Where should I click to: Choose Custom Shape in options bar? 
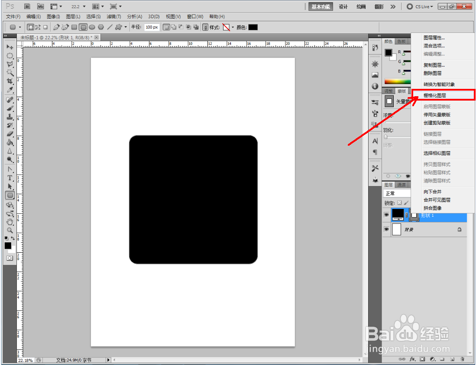(118, 27)
